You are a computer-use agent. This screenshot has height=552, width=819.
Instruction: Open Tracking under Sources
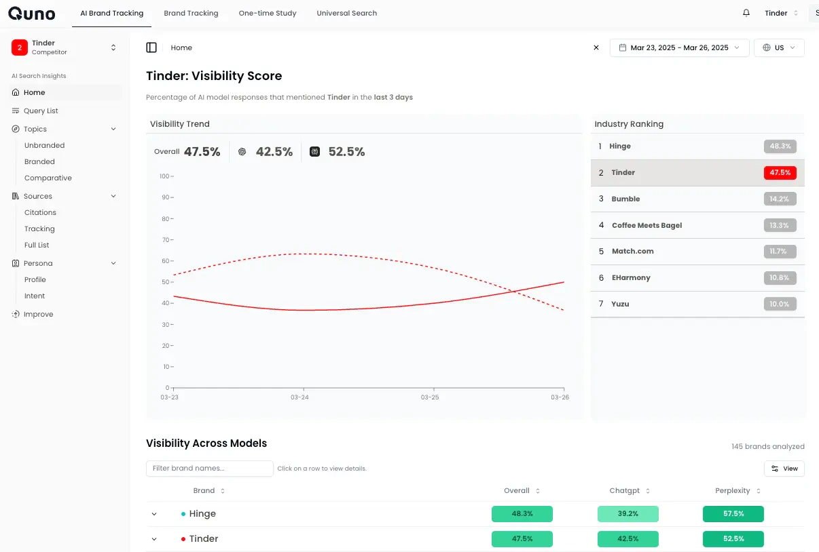pyautogui.click(x=39, y=229)
